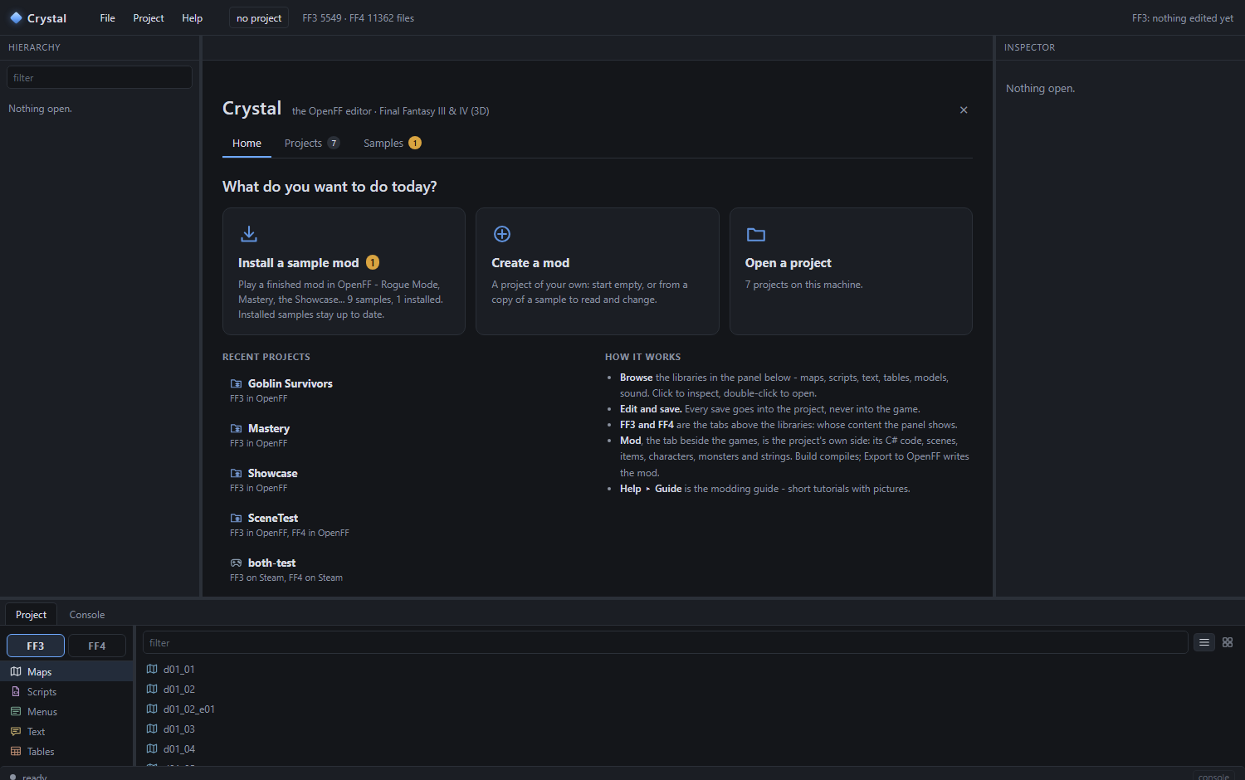Click the download icon on Install a sample mod
1245x780 pixels.
[x=249, y=234]
